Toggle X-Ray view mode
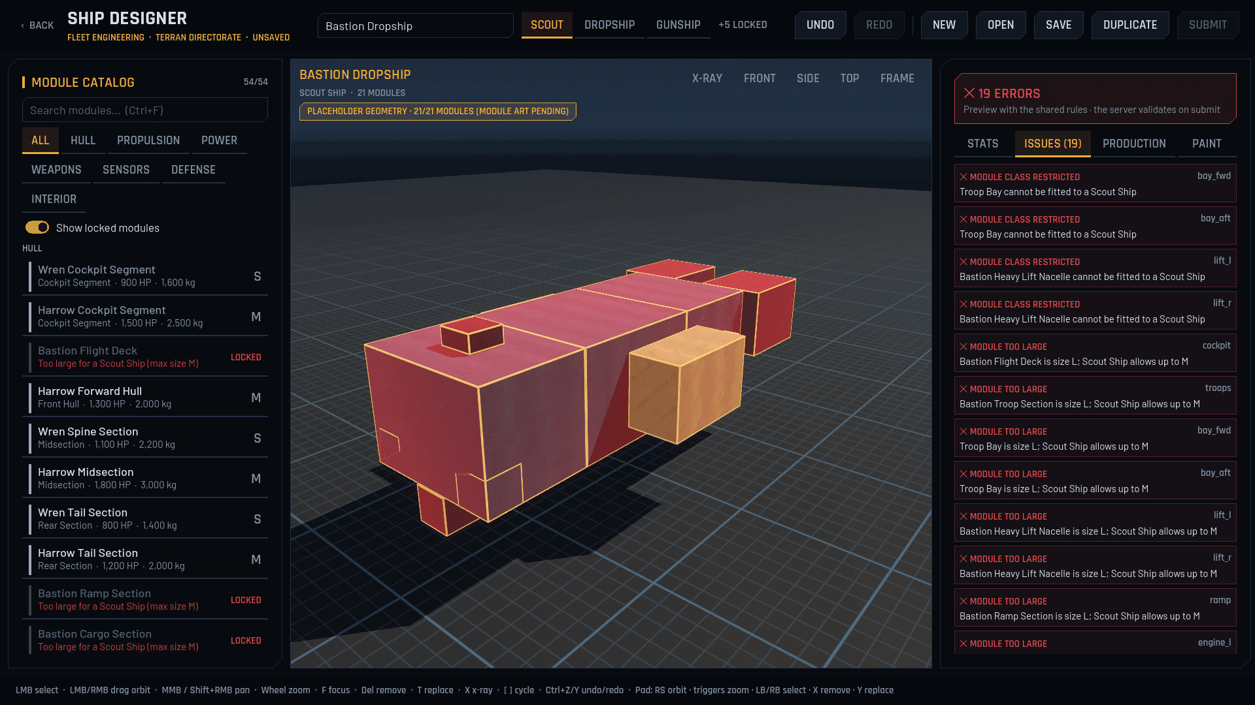The image size is (1255, 705). (707, 78)
